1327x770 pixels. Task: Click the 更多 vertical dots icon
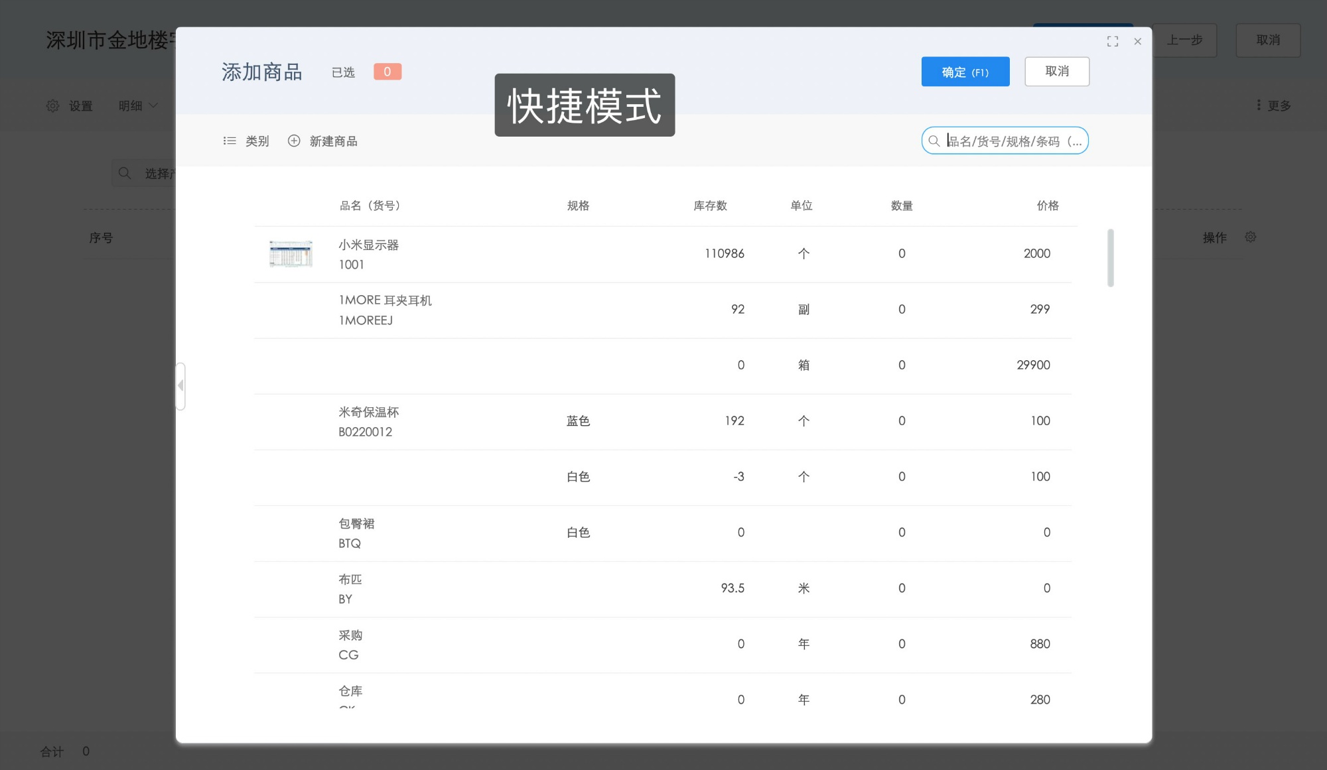coord(1258,105)
